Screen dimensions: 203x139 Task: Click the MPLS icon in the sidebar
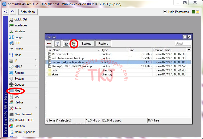(x=11, y=67)
